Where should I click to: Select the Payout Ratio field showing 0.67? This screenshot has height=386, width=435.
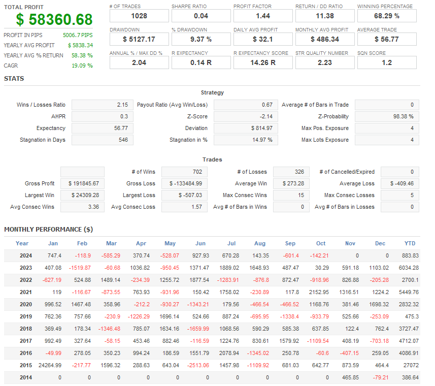pyautogui.click(x=246, y=105)
